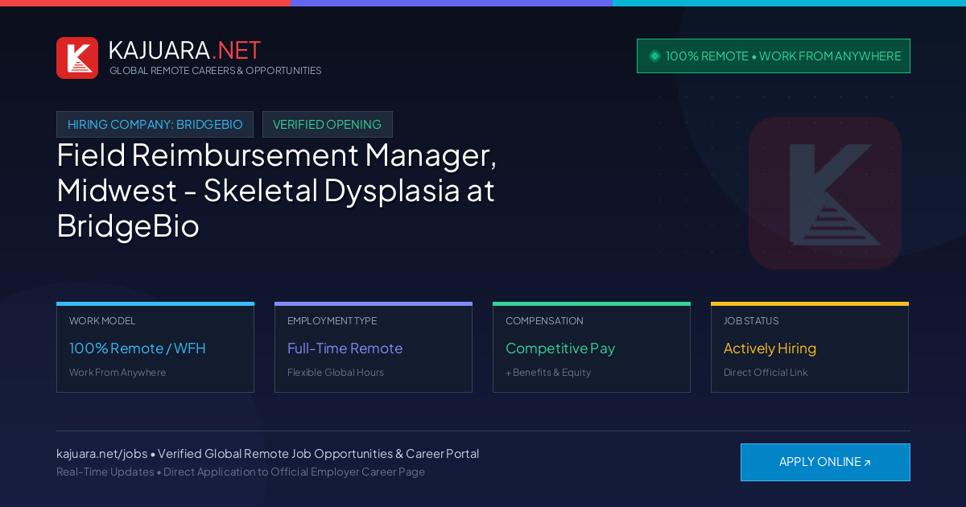The height and width of the screenshot is (507, 966).
Task: Select the VERIFIED OPENING tag
Action: pos(328,125)
